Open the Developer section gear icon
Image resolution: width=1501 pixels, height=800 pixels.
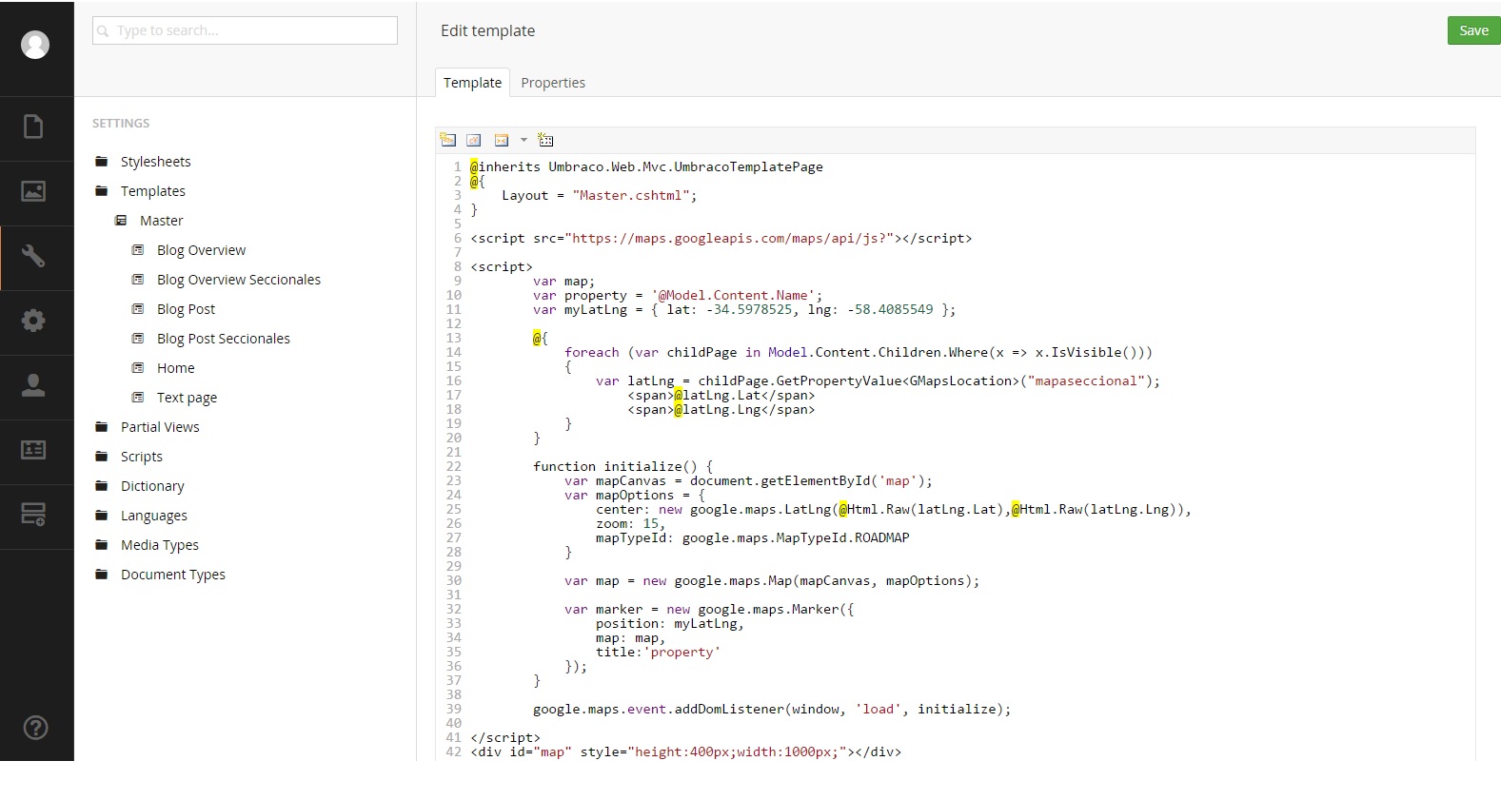pyautogui.click(x=33, y=321)
